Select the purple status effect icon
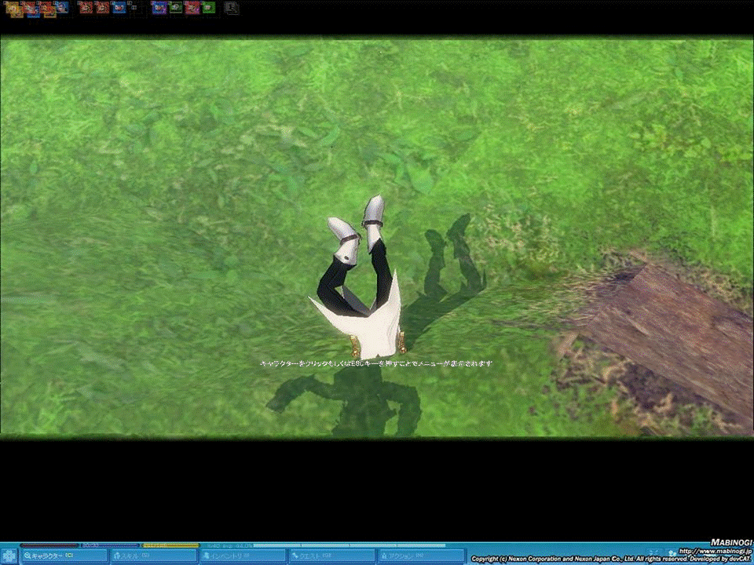Screen dimensions: 754x565 pos(159,8)
